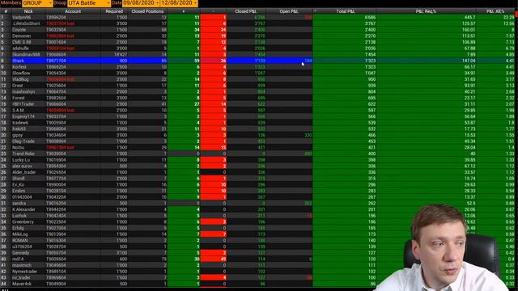
Task: Click P&L Req.% value 445.7 in row 1
Action: point(469,17)
